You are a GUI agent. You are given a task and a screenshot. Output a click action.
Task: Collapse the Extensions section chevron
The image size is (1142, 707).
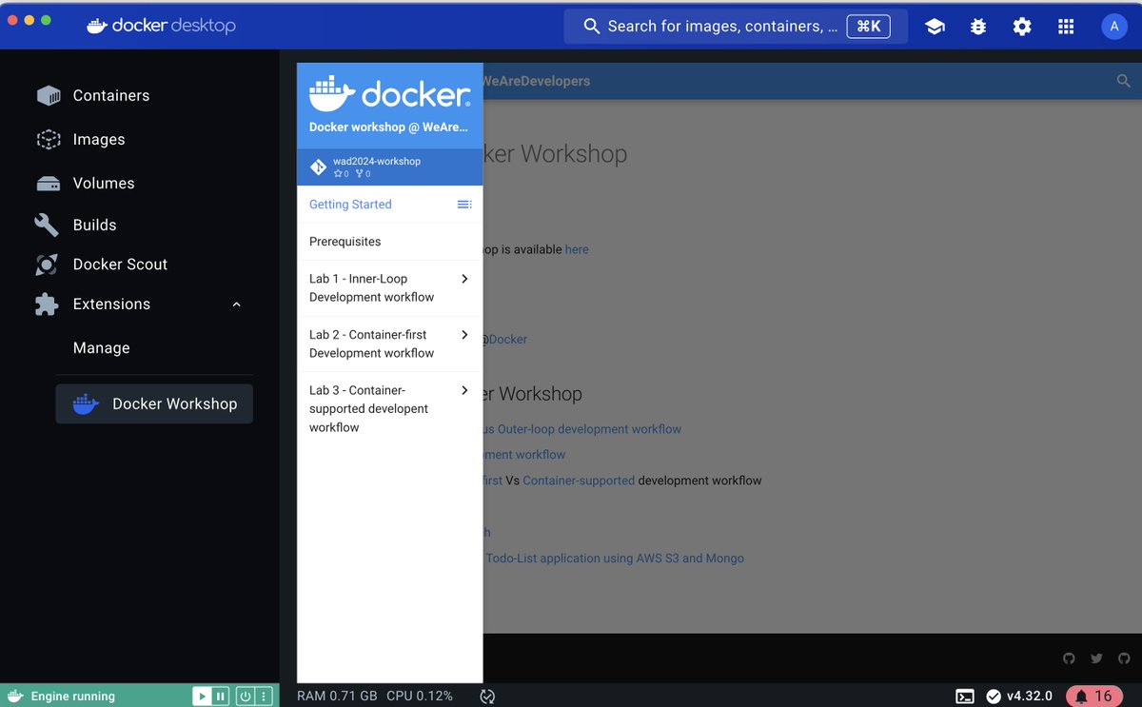(236, 304)
